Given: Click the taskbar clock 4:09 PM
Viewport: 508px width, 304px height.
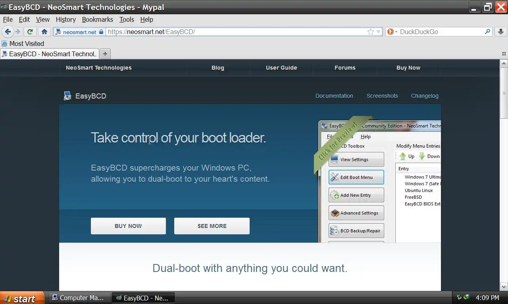Looking at the screenshot, I should 487,298.
